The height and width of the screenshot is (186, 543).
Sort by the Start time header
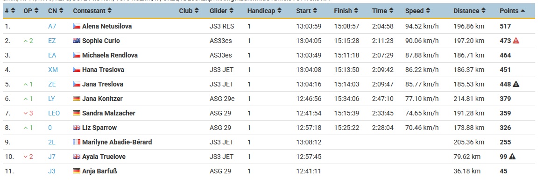click(x=306, y=11)
